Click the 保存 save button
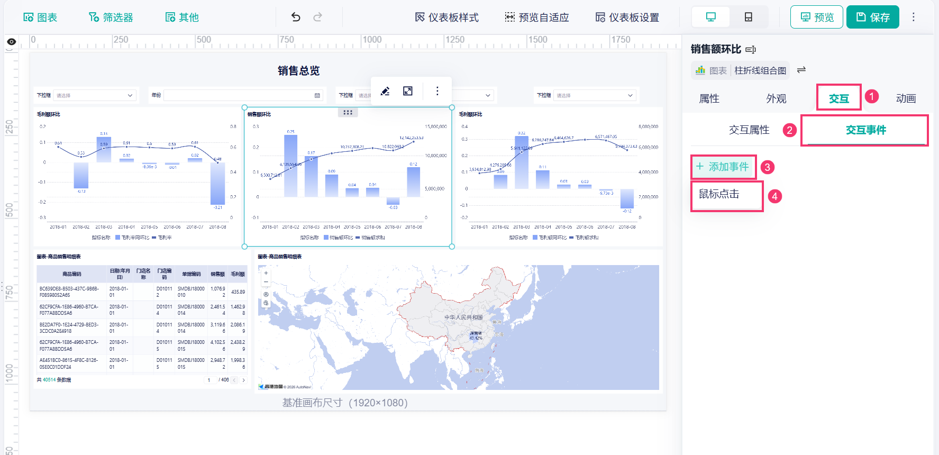939x455 pixels. (x=873, y=17)
